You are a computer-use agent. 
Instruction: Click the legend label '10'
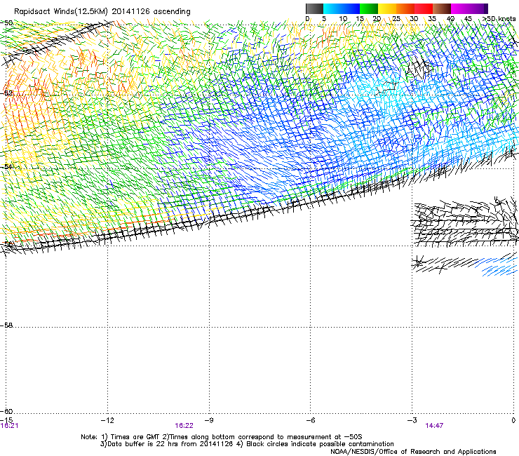point(343,18)
